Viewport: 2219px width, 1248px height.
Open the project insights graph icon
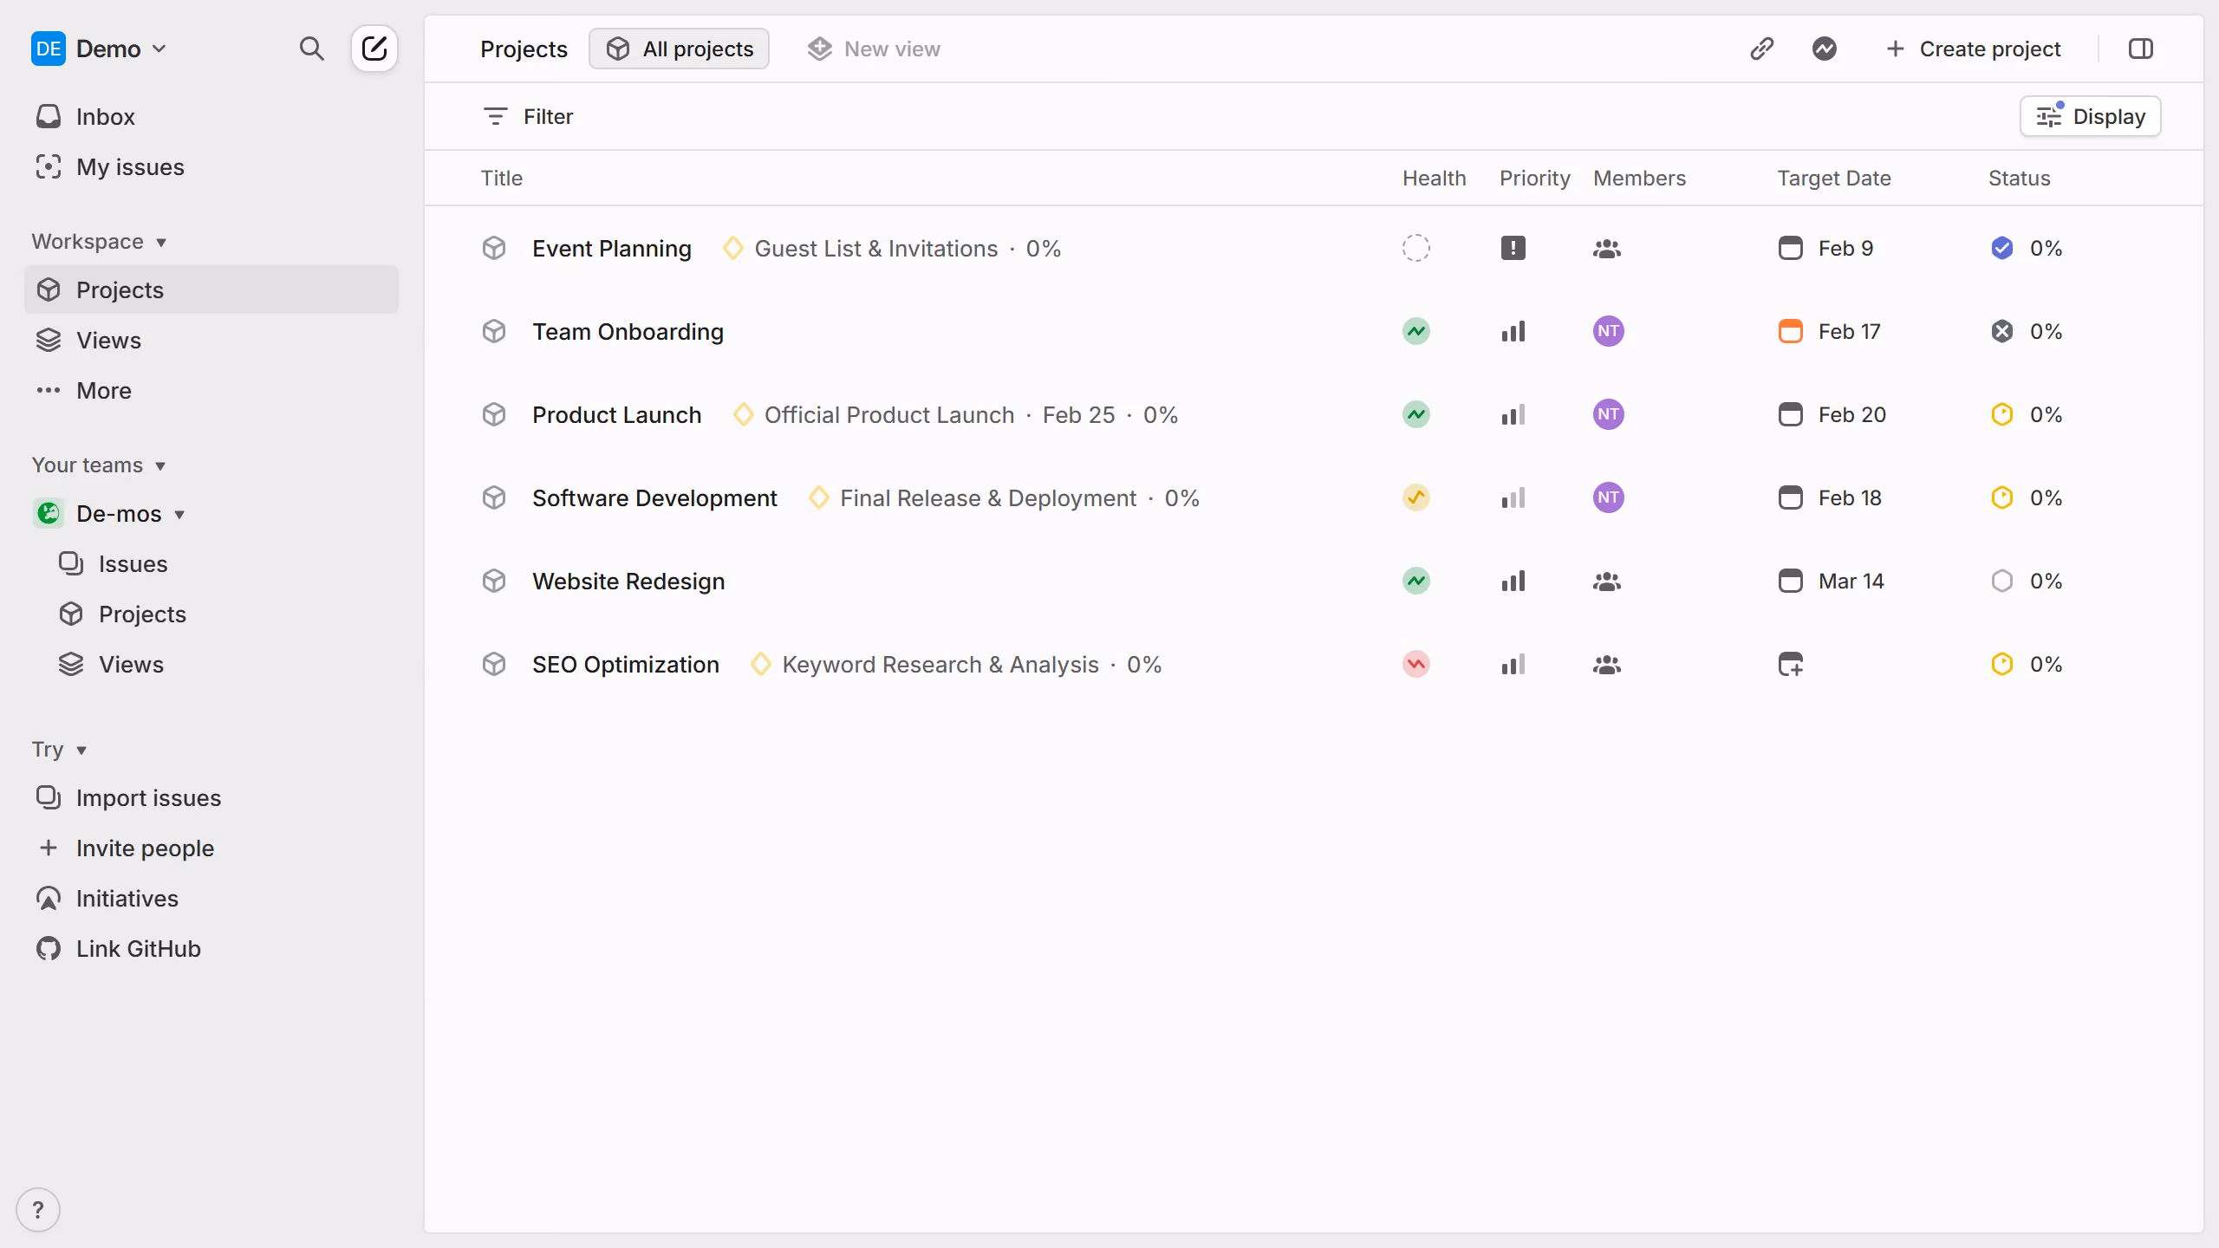pos(1825,49)
